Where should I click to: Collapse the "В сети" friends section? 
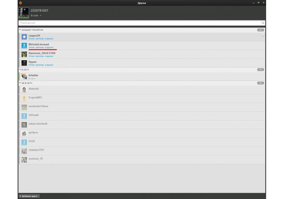20,70
